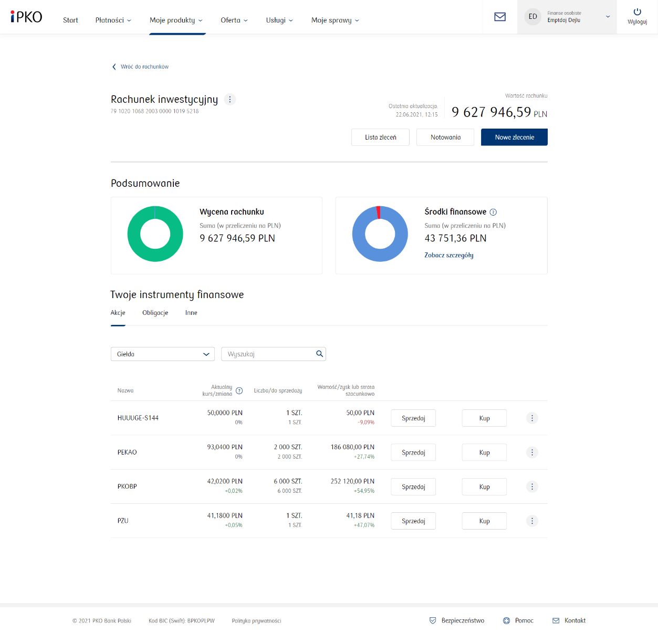Click Kup for PEKAO
The image size is (658, 634).
pos(484,452)
